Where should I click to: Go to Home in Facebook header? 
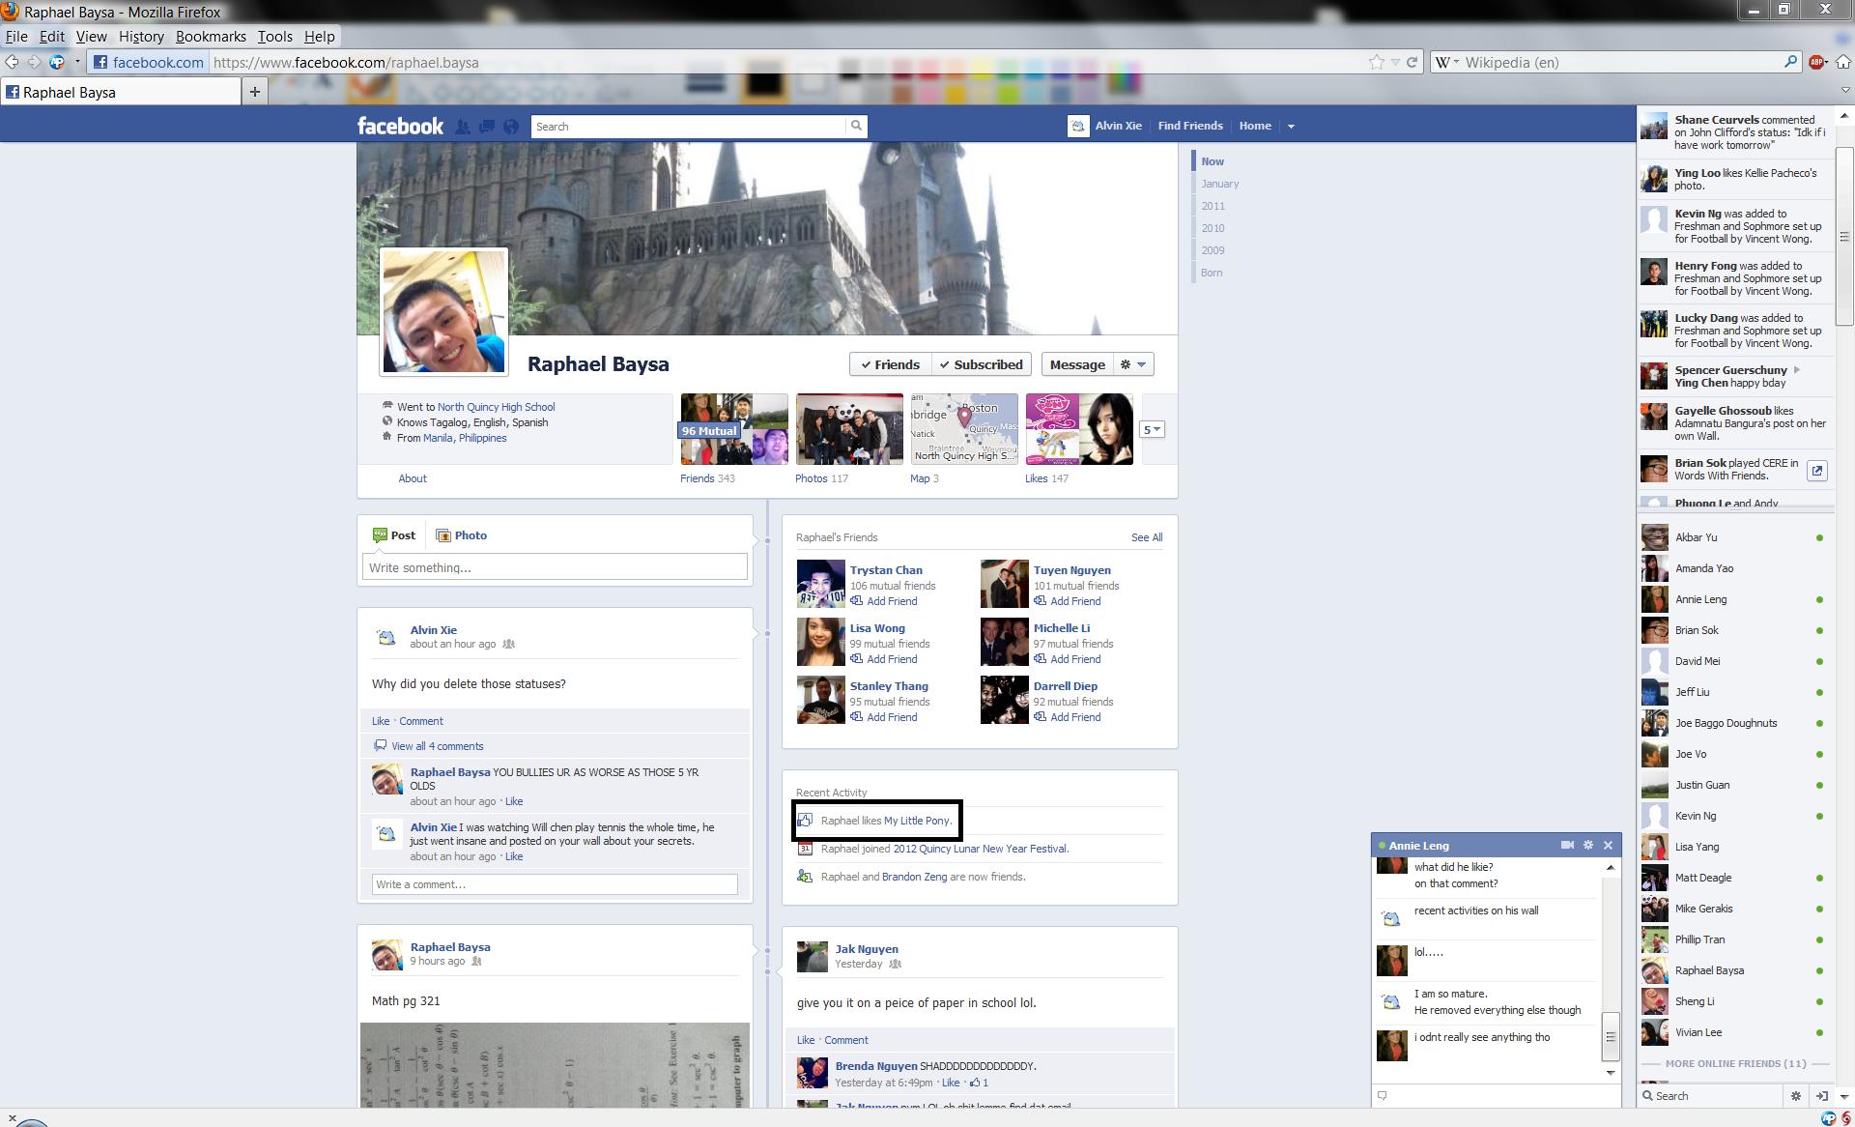coord(1255,126)
